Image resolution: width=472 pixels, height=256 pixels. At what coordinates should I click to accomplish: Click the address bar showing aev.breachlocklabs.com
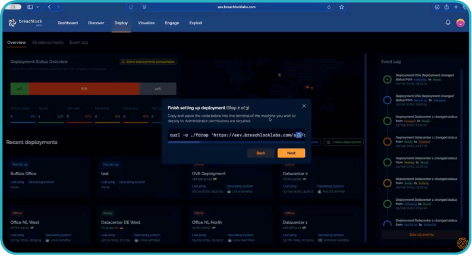coord(237,7)
